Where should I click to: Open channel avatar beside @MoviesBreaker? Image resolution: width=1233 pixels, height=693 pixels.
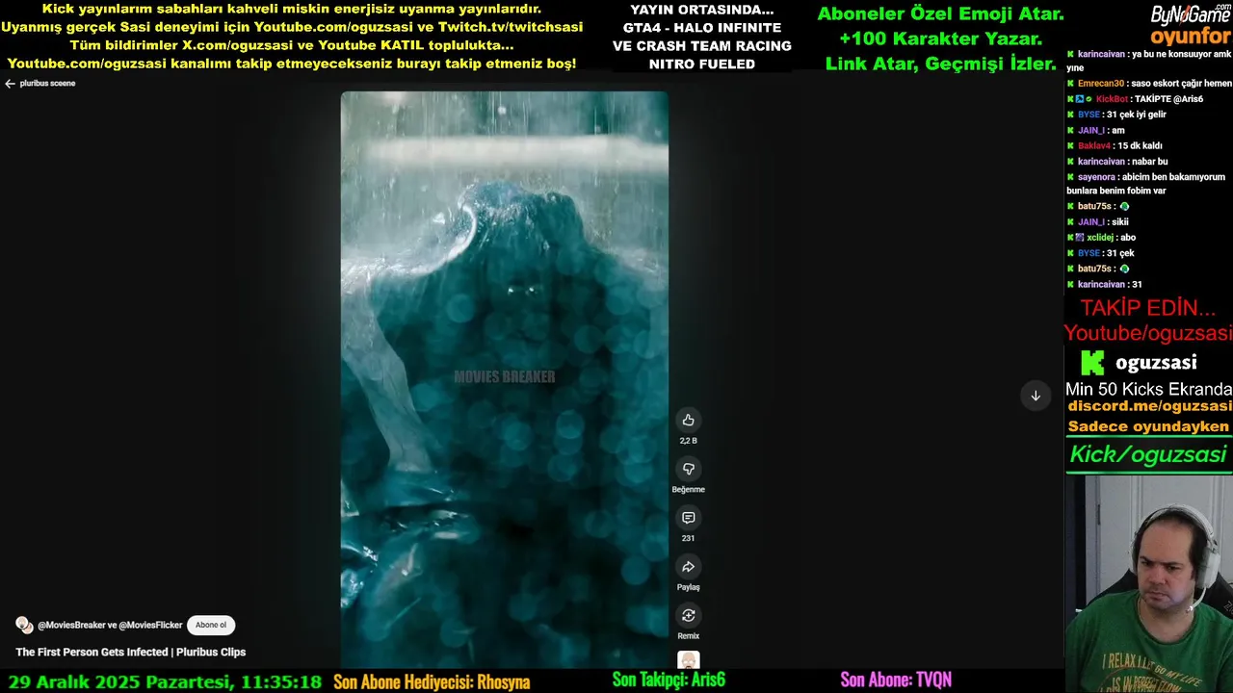[x=24, y=625]
